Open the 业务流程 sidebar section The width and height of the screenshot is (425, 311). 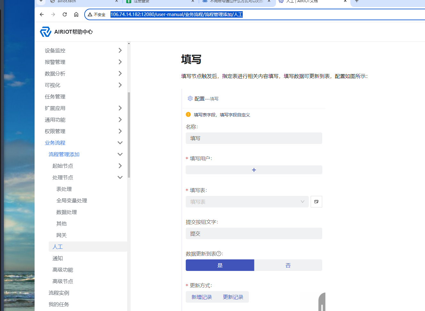point(55,143)
